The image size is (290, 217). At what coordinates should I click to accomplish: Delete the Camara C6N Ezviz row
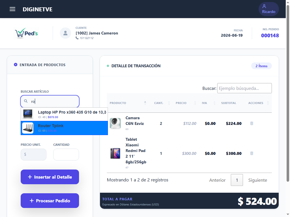tap(251, 123)
